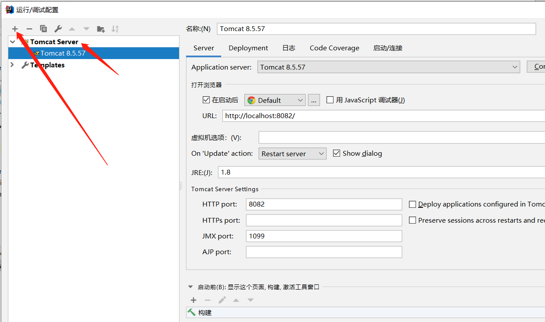Click the URL input field
Viewport: 545px width, 322px height.
pyautogui.click(x=384, y=116)
